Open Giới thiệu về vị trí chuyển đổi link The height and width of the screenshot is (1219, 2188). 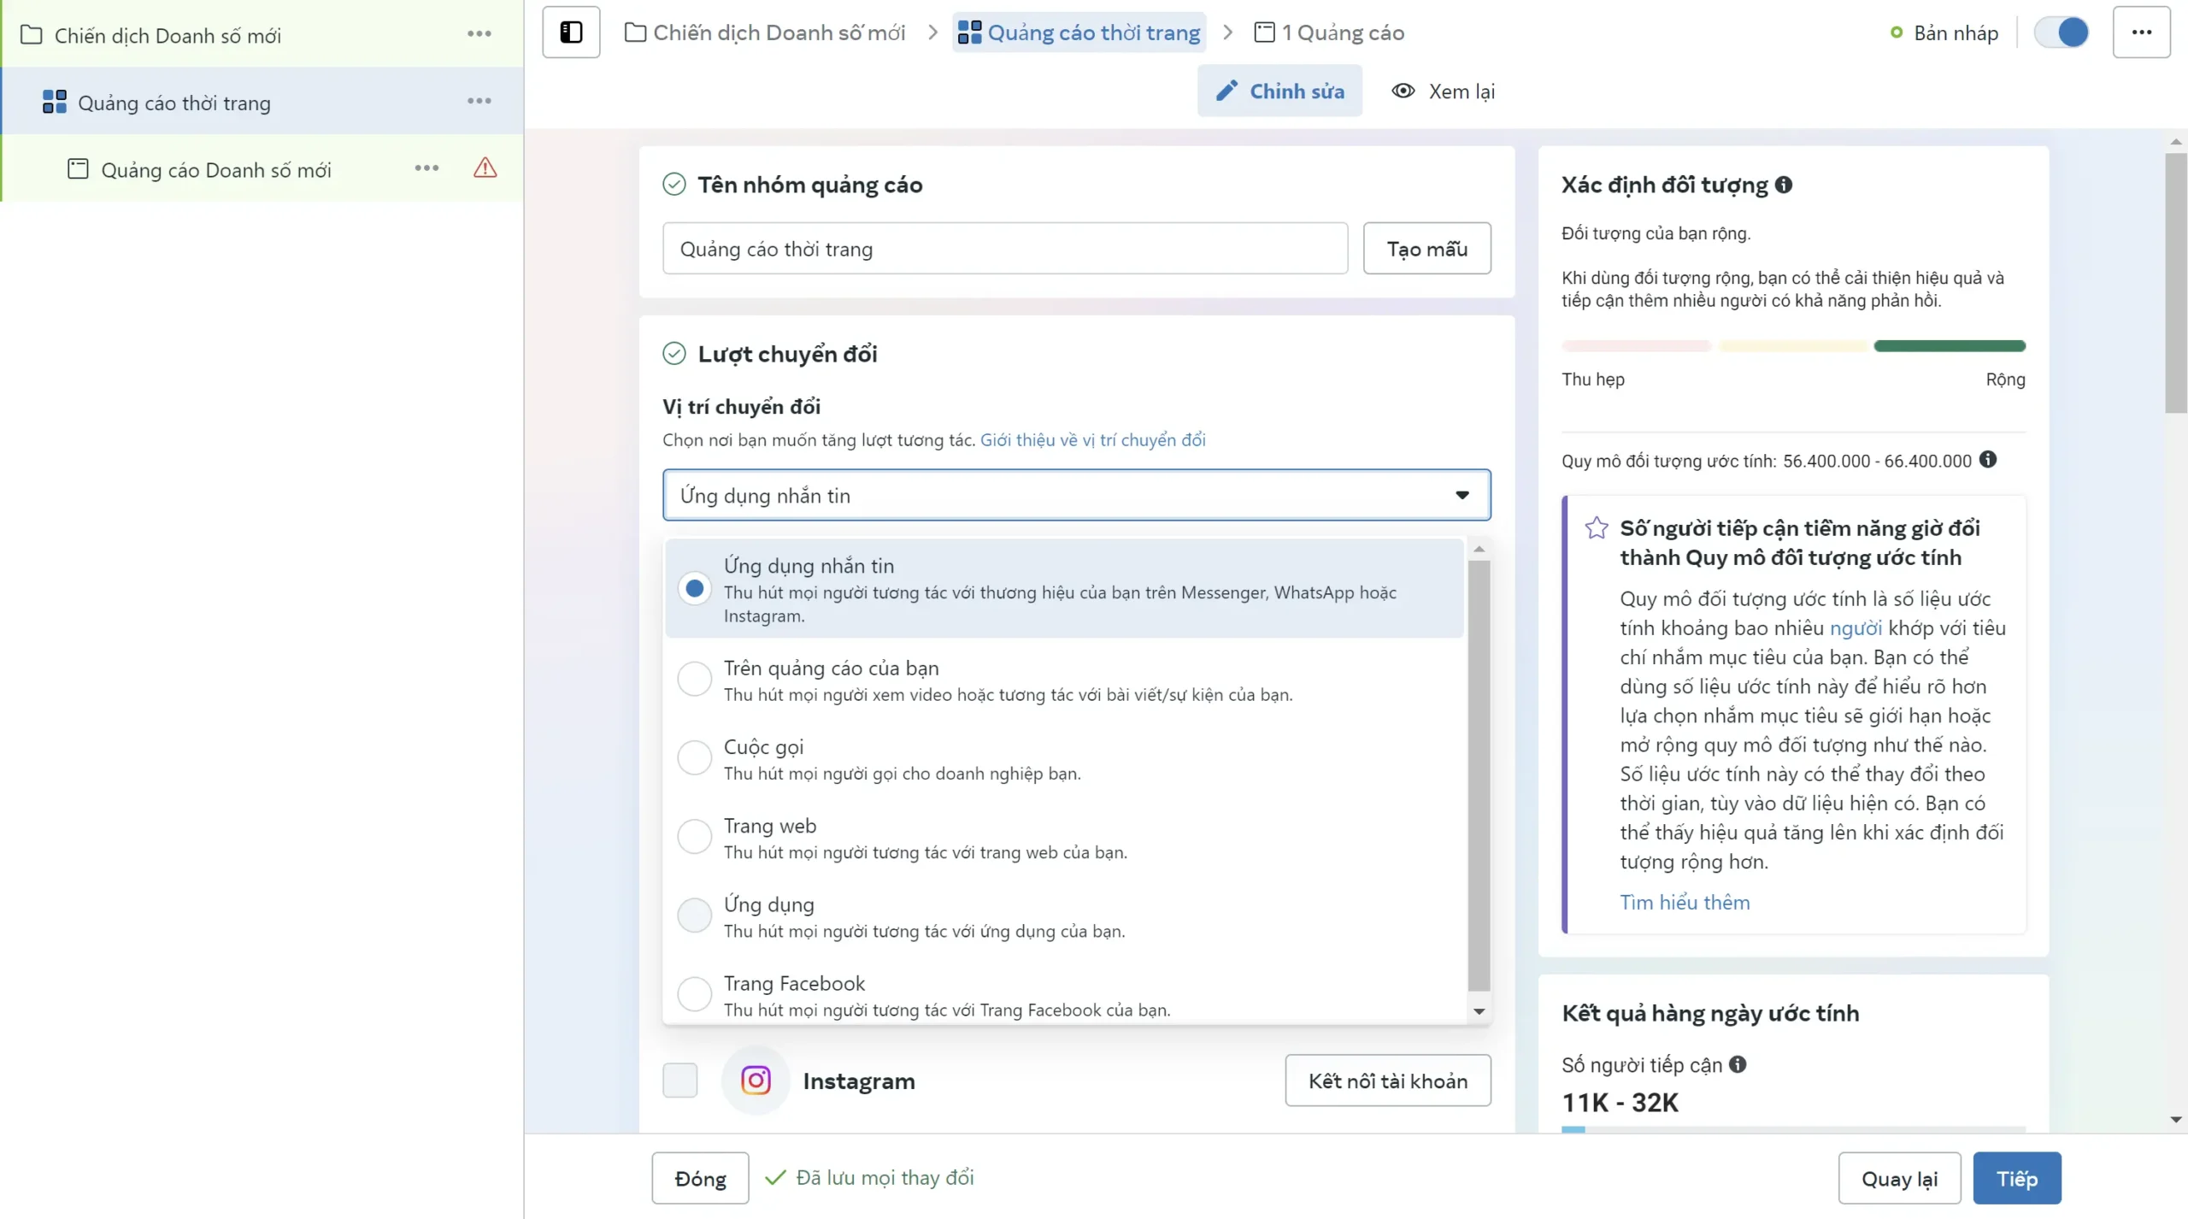click(1092, 439)
